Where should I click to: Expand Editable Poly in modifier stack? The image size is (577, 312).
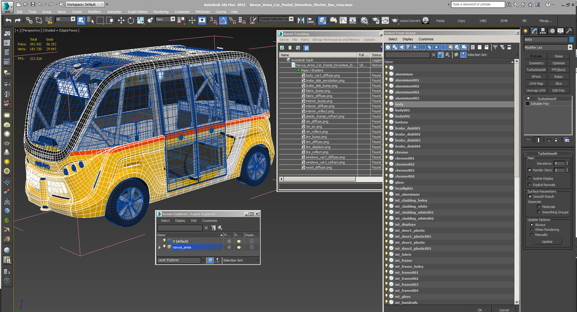527,104
